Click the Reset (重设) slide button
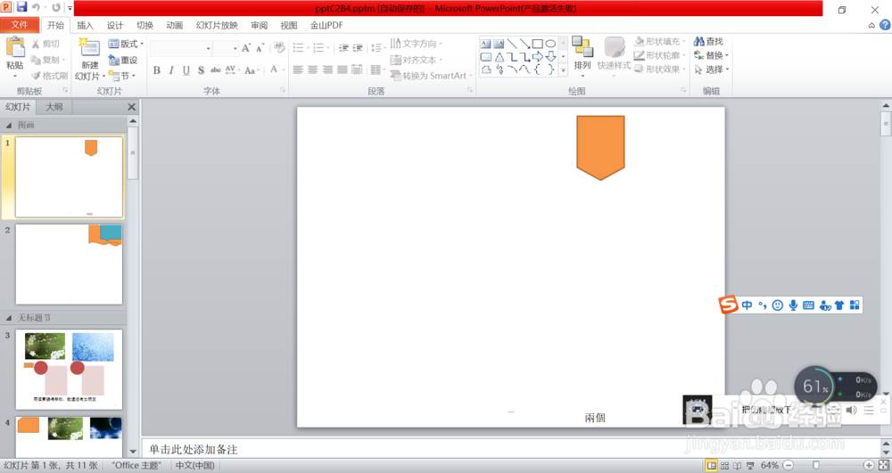Screen dimensions: 892x473 click(123, 60)
